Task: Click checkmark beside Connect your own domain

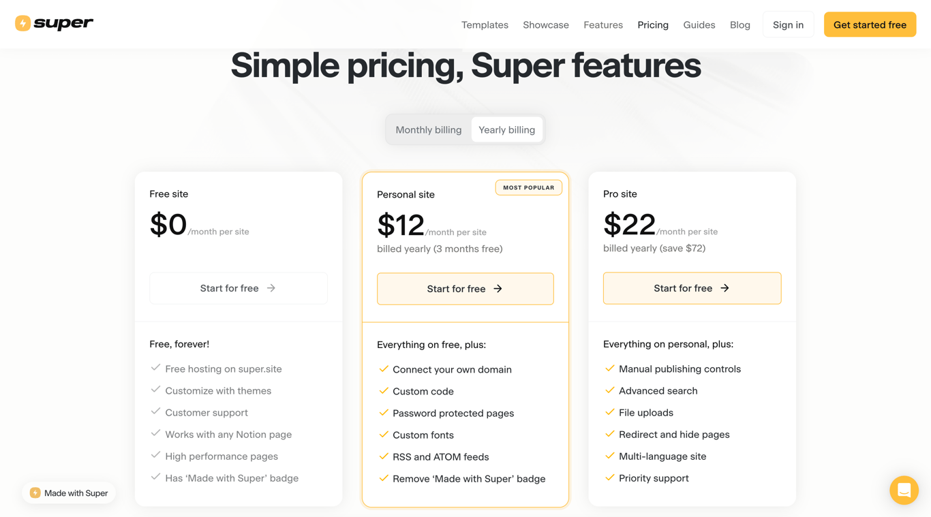Action: click(384, 369)
